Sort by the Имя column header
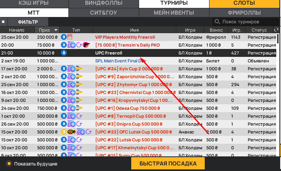 pos(134,30)
